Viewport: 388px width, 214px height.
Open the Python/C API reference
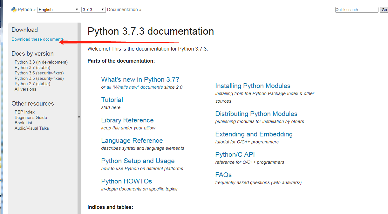pyautogui.click(x=235, y=155)
